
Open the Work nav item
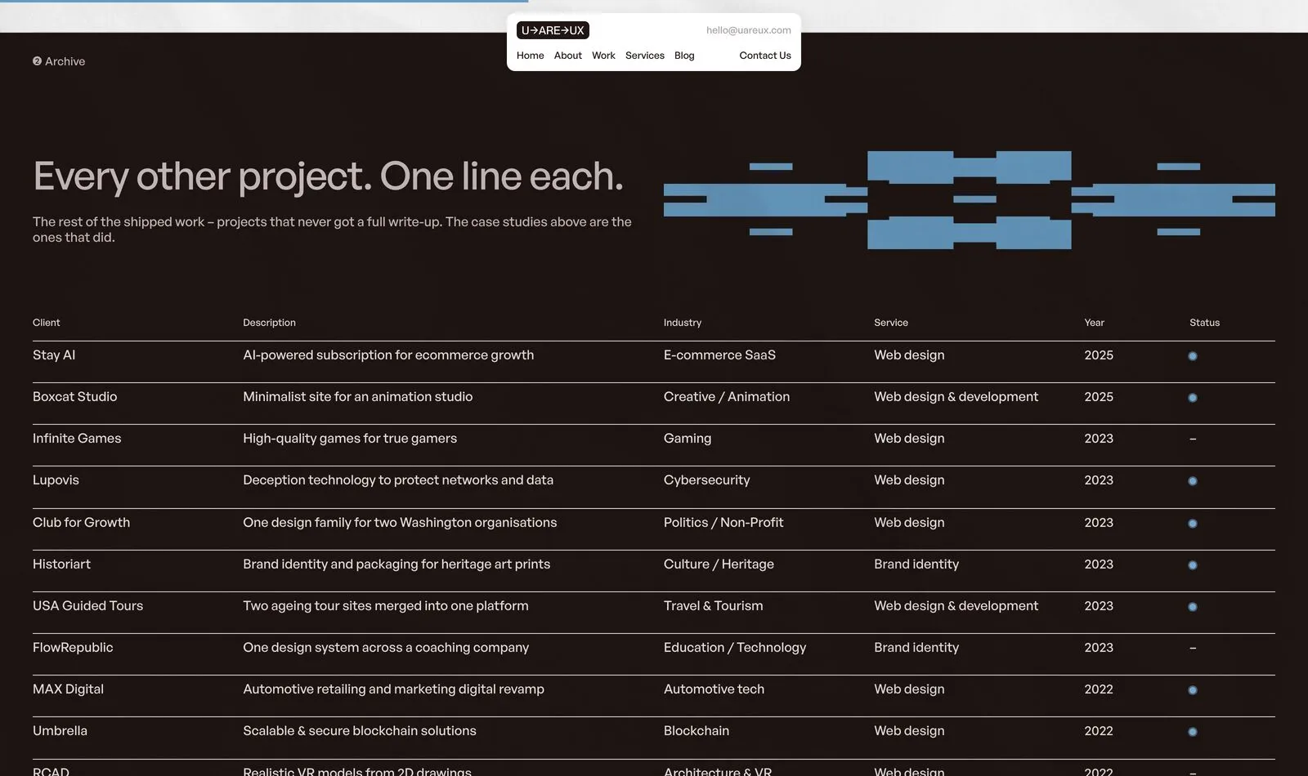(x=603, y=56)
